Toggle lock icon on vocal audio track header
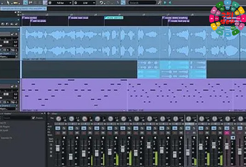 pos(12,34)
